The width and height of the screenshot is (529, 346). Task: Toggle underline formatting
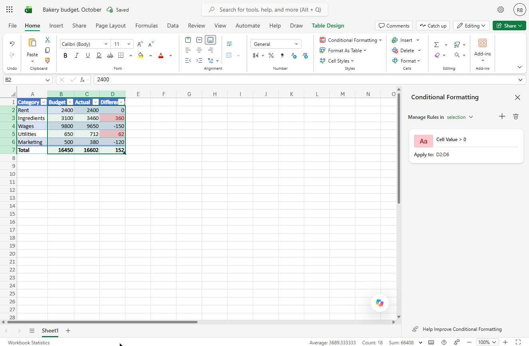87,55
